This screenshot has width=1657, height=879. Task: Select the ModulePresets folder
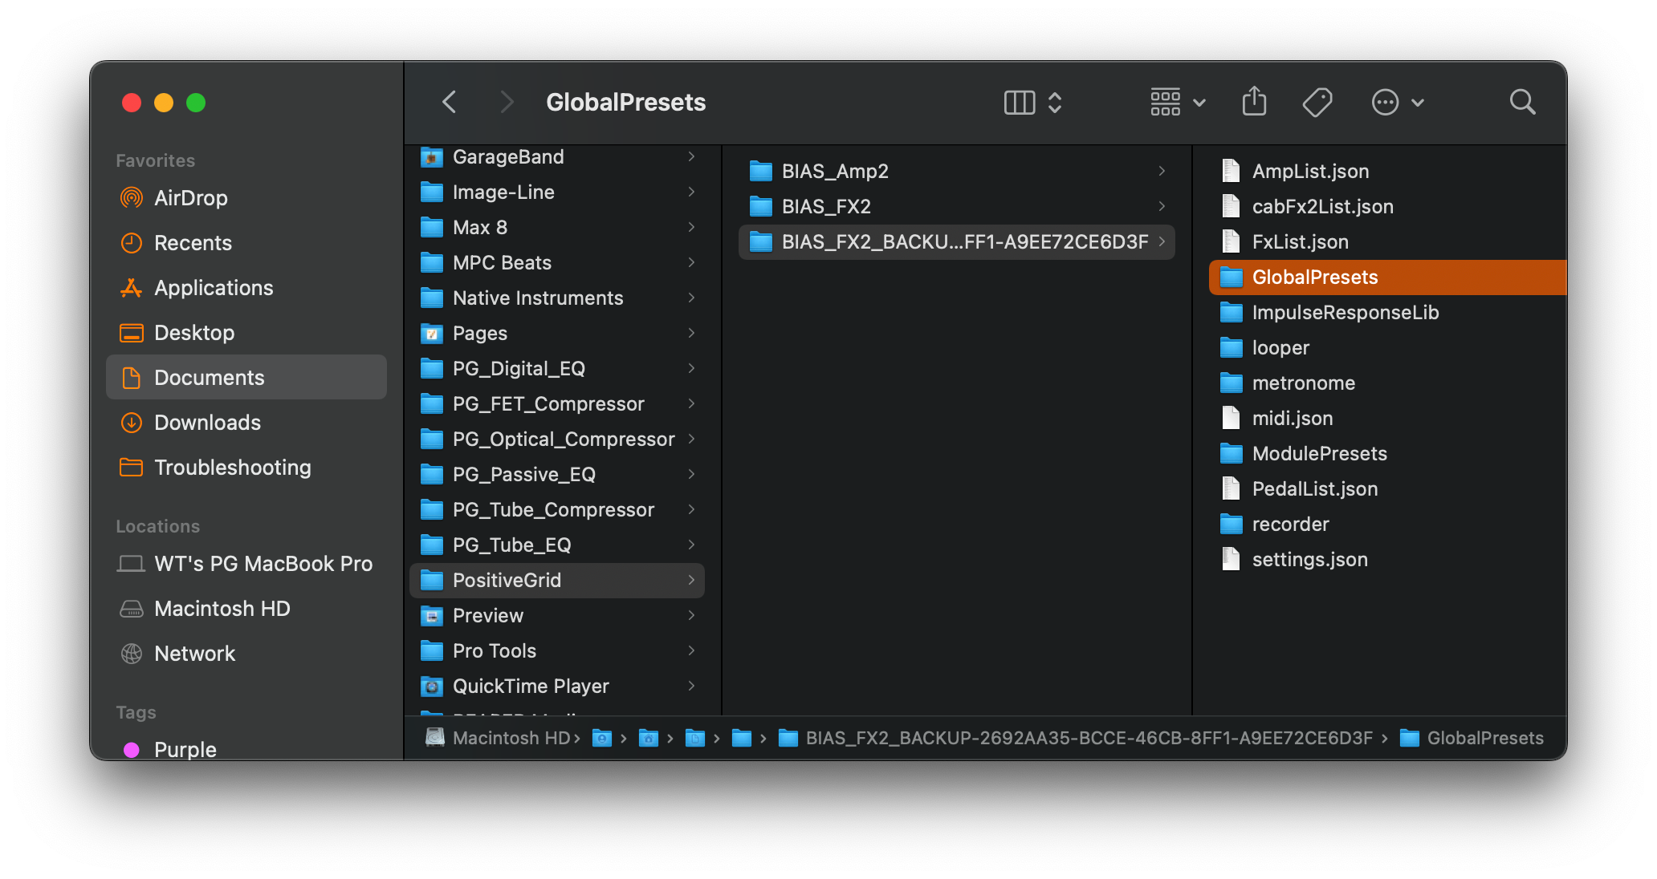[x=1387, y=453]
